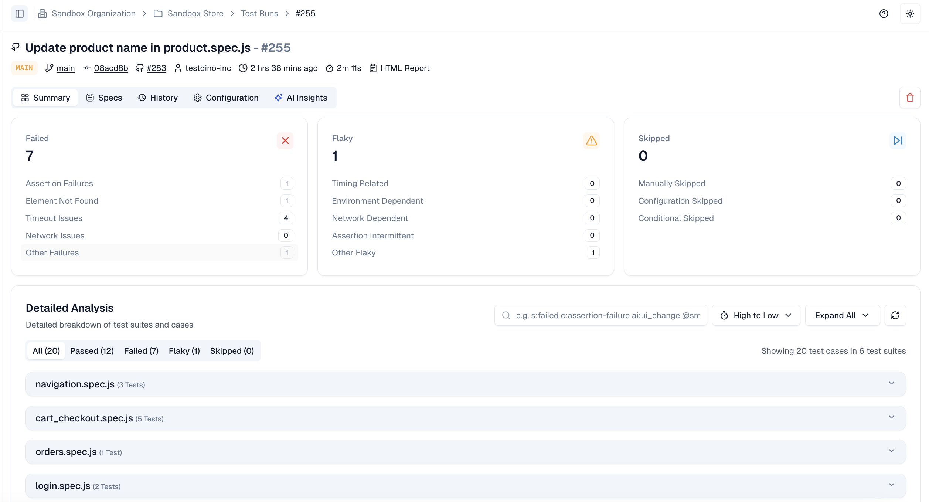Toggle the sidebar panel icon
The height and width of the screenshot is (502, 929).
tap(20, 14)
